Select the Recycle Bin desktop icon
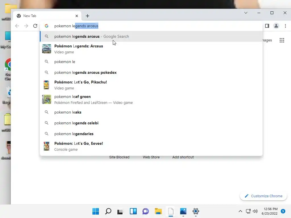The height and width of the screenshot is (218, 291). 7,95
